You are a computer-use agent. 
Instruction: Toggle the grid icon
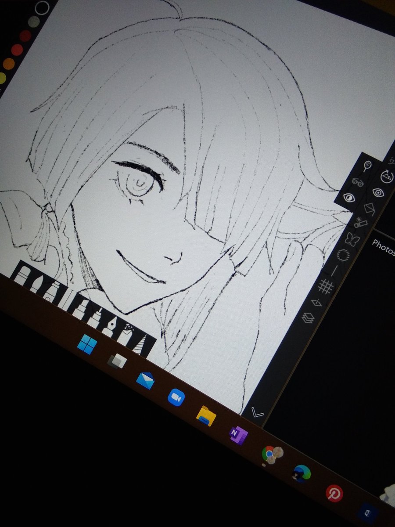(x=326, y=287)
